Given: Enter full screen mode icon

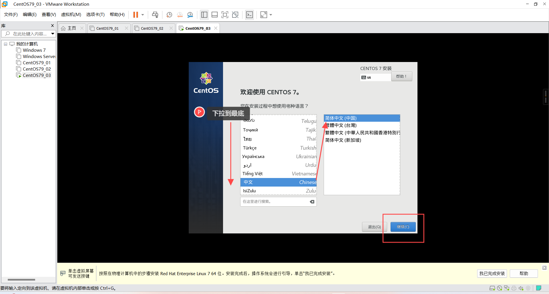Looking at the screenshot, I should pyautogui.click(x=225, y=15).
